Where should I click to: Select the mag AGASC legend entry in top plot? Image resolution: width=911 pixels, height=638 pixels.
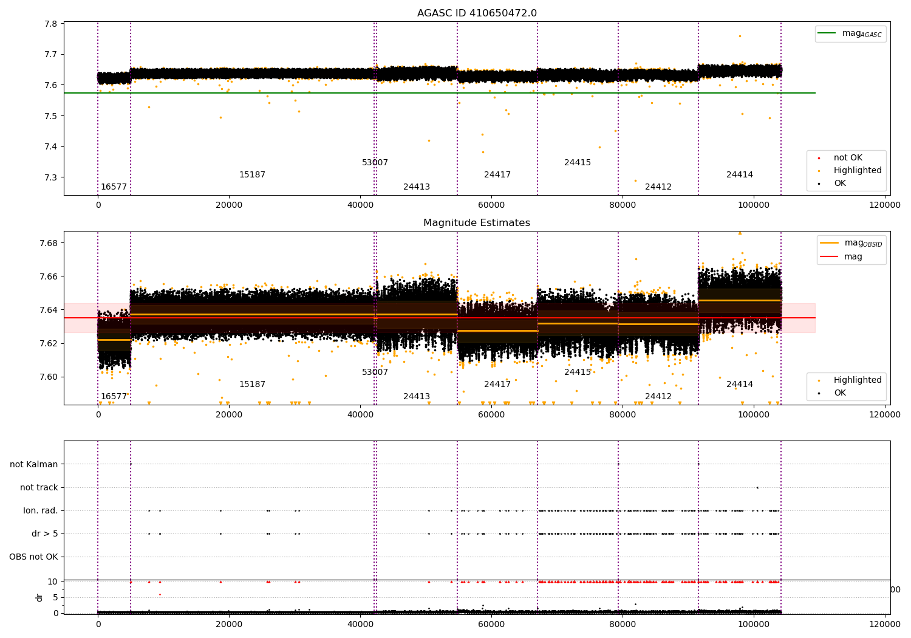850,33
